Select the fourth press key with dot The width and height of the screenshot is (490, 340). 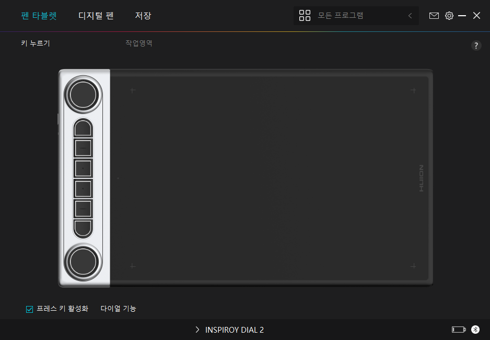point(83,188)
